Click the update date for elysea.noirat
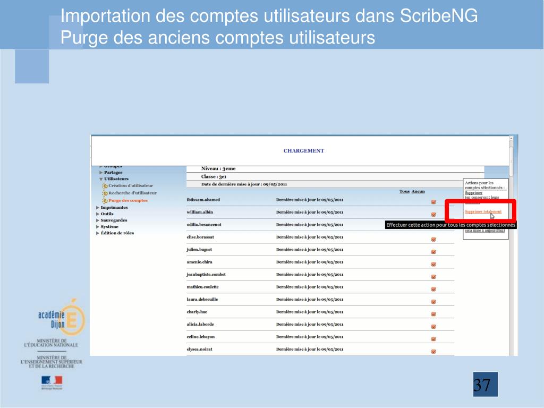Image resolution: width=544 pixels, height=408 pixels. click(310, 350)
